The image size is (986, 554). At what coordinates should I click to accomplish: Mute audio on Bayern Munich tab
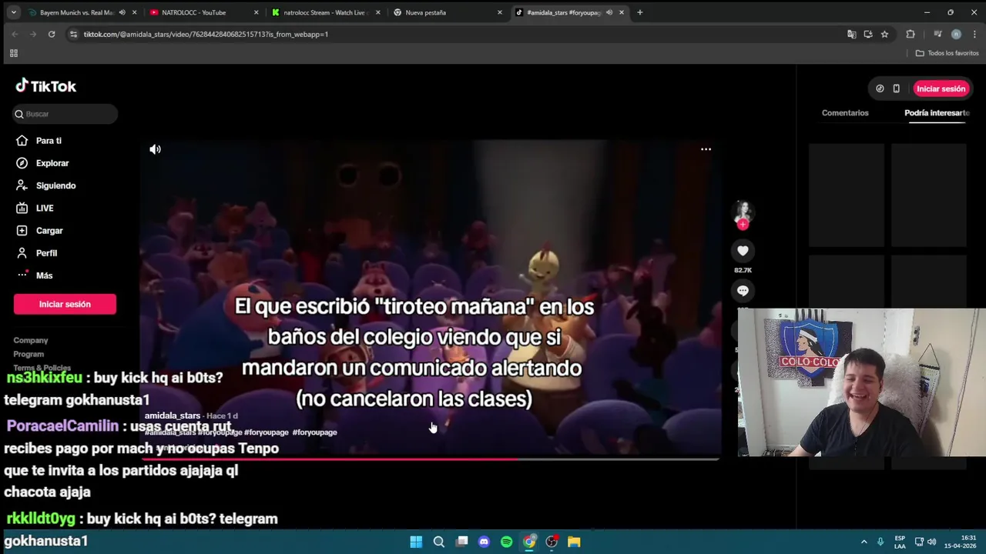tap(122, 12)
